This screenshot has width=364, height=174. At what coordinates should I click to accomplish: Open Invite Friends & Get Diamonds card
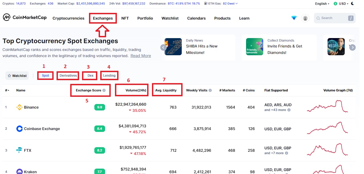pyautogui.click(x=279, y=47)
